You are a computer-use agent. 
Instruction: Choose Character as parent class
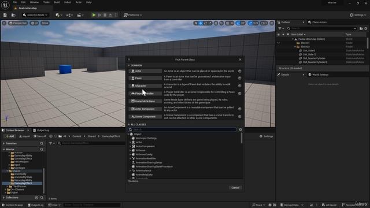click(x=145, y=86)
